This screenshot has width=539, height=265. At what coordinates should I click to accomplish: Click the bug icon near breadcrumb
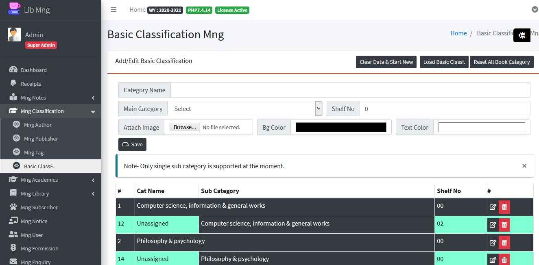point(522,35)
